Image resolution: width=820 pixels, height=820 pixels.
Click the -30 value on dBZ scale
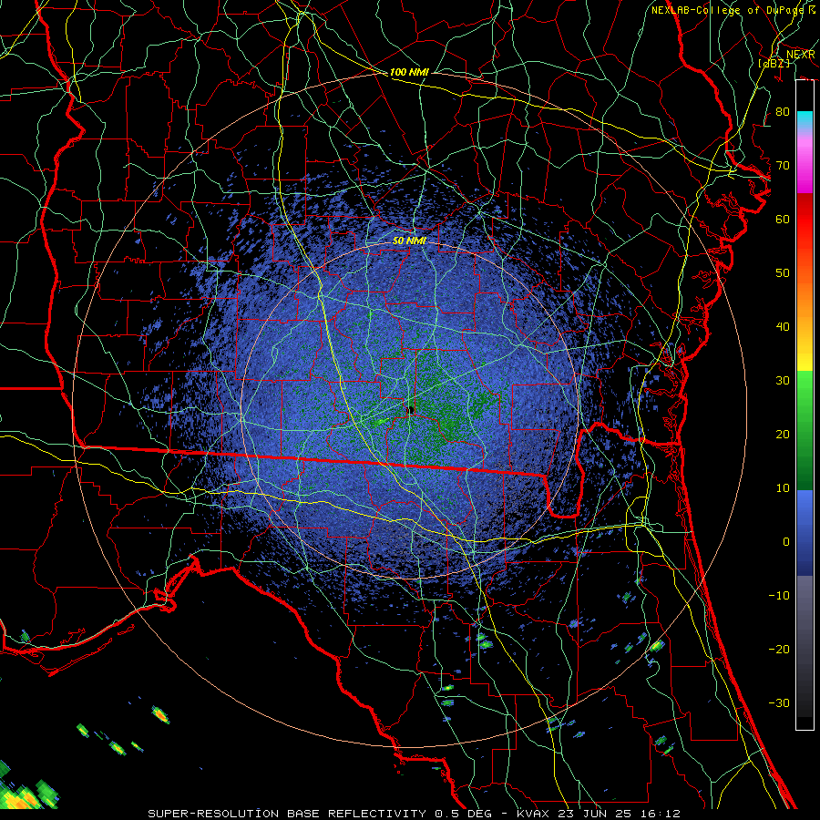click(x=779, y=703)
